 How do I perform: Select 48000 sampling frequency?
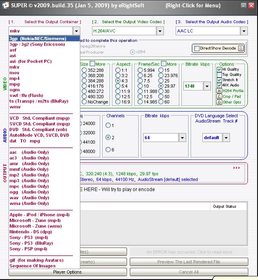pos(89,151)
